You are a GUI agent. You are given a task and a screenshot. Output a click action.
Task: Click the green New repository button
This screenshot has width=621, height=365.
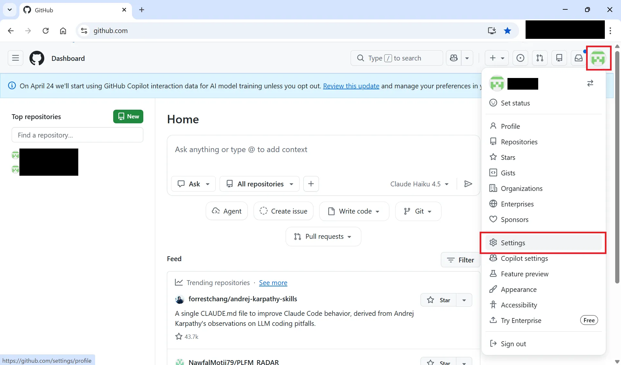pyautogui.click(x=128, y=116)
